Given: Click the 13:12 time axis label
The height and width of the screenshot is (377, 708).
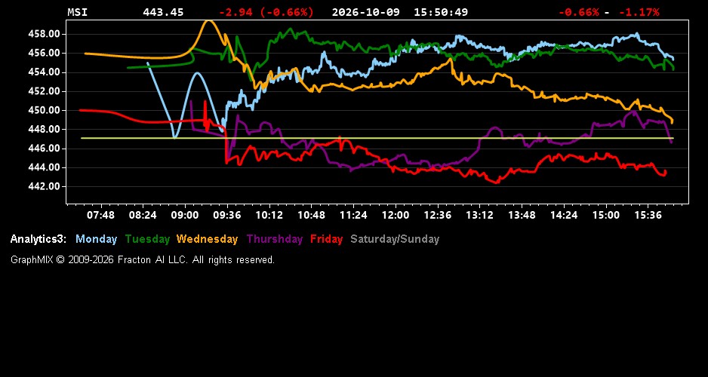Looking at the screenshot, I should 479,216.
